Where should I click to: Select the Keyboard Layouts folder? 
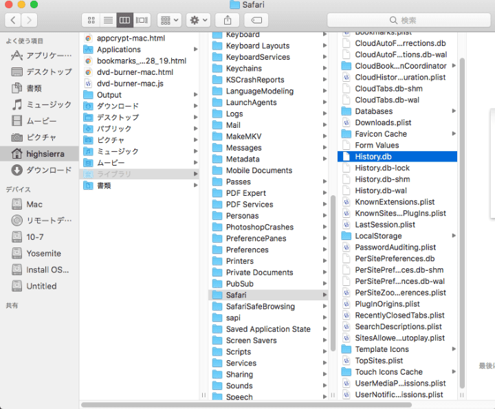coord(268,46)
